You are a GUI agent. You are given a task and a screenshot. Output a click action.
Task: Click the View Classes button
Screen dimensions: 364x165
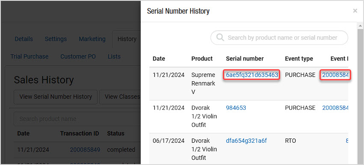click(x=120, y=97)
